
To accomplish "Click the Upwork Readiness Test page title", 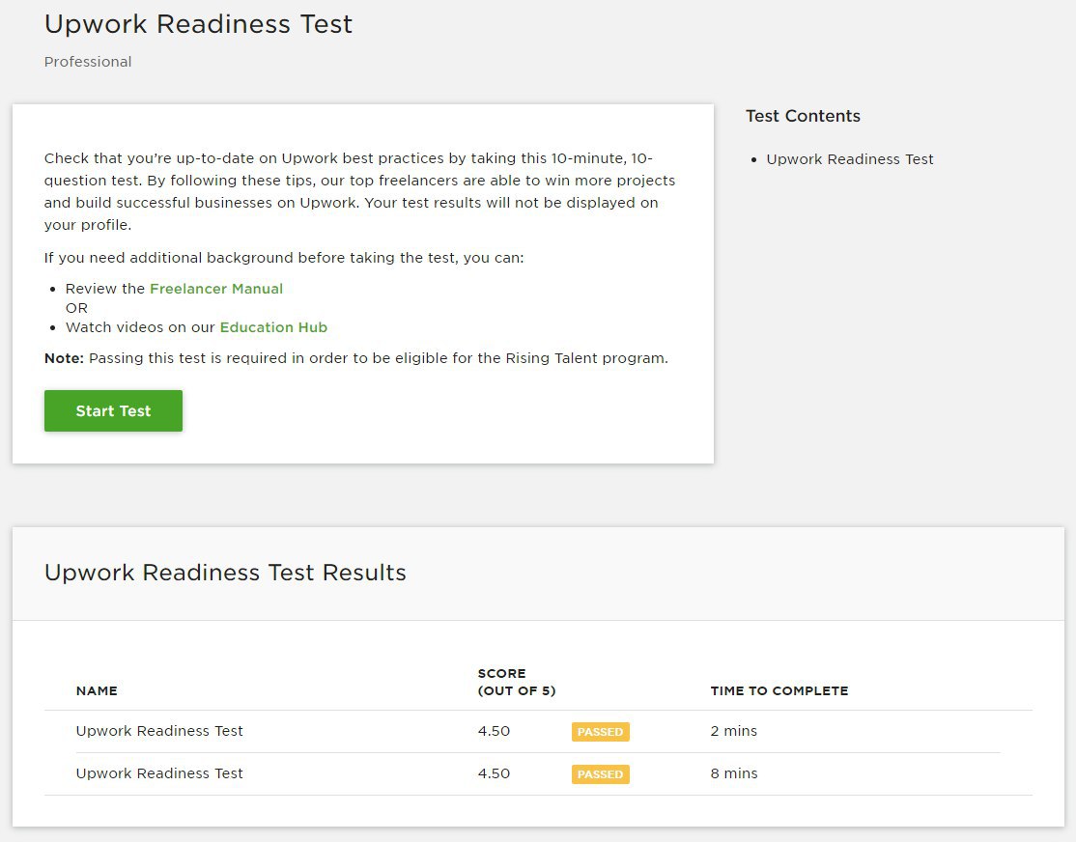I will coord(198,24).
